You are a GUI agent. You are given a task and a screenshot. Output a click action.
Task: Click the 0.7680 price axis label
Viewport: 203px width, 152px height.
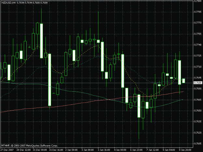[198, 88]
